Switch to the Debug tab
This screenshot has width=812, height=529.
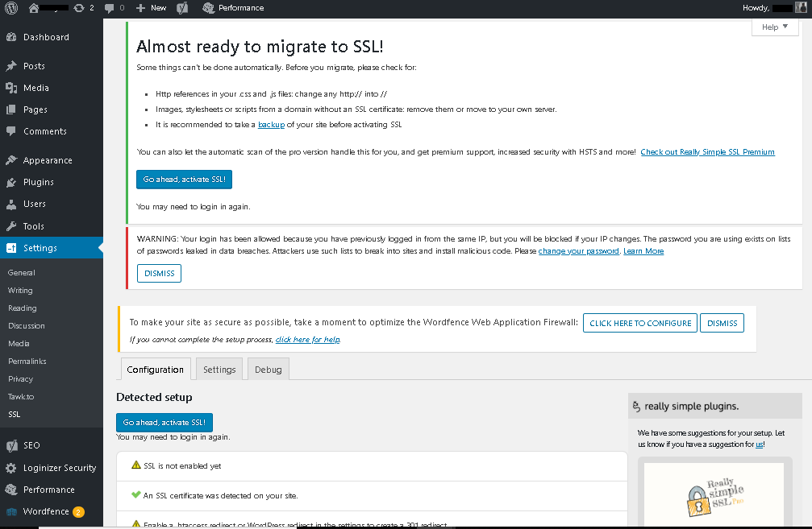tap(269, 370)
